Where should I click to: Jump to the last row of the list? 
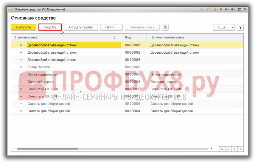[240, 149]
